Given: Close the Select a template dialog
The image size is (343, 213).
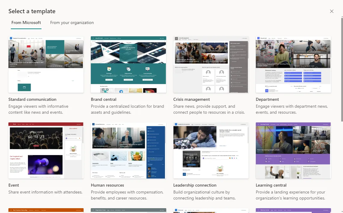Looking at the screenshot, I should click(332, 11).
